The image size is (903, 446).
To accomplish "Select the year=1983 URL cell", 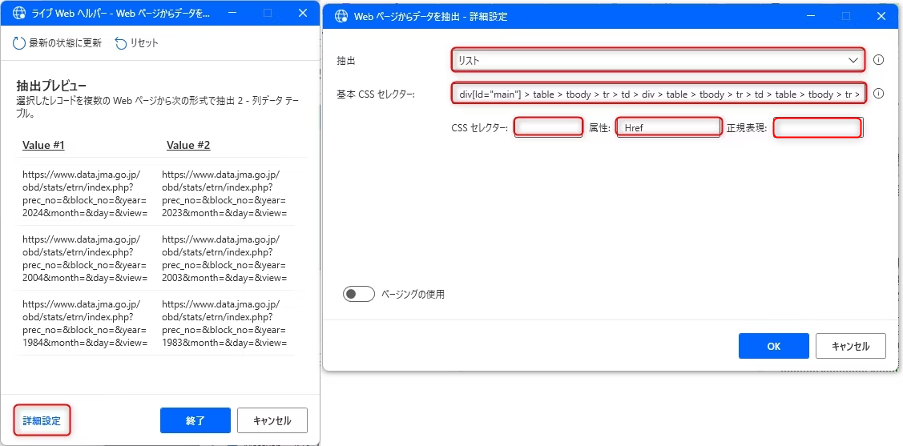I will coord(224,323).
